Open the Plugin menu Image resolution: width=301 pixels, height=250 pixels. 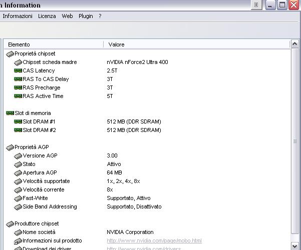(x=86, y=16)
